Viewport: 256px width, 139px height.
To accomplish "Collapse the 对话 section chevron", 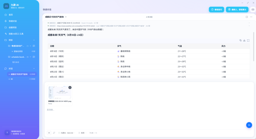I will (34, 69).
